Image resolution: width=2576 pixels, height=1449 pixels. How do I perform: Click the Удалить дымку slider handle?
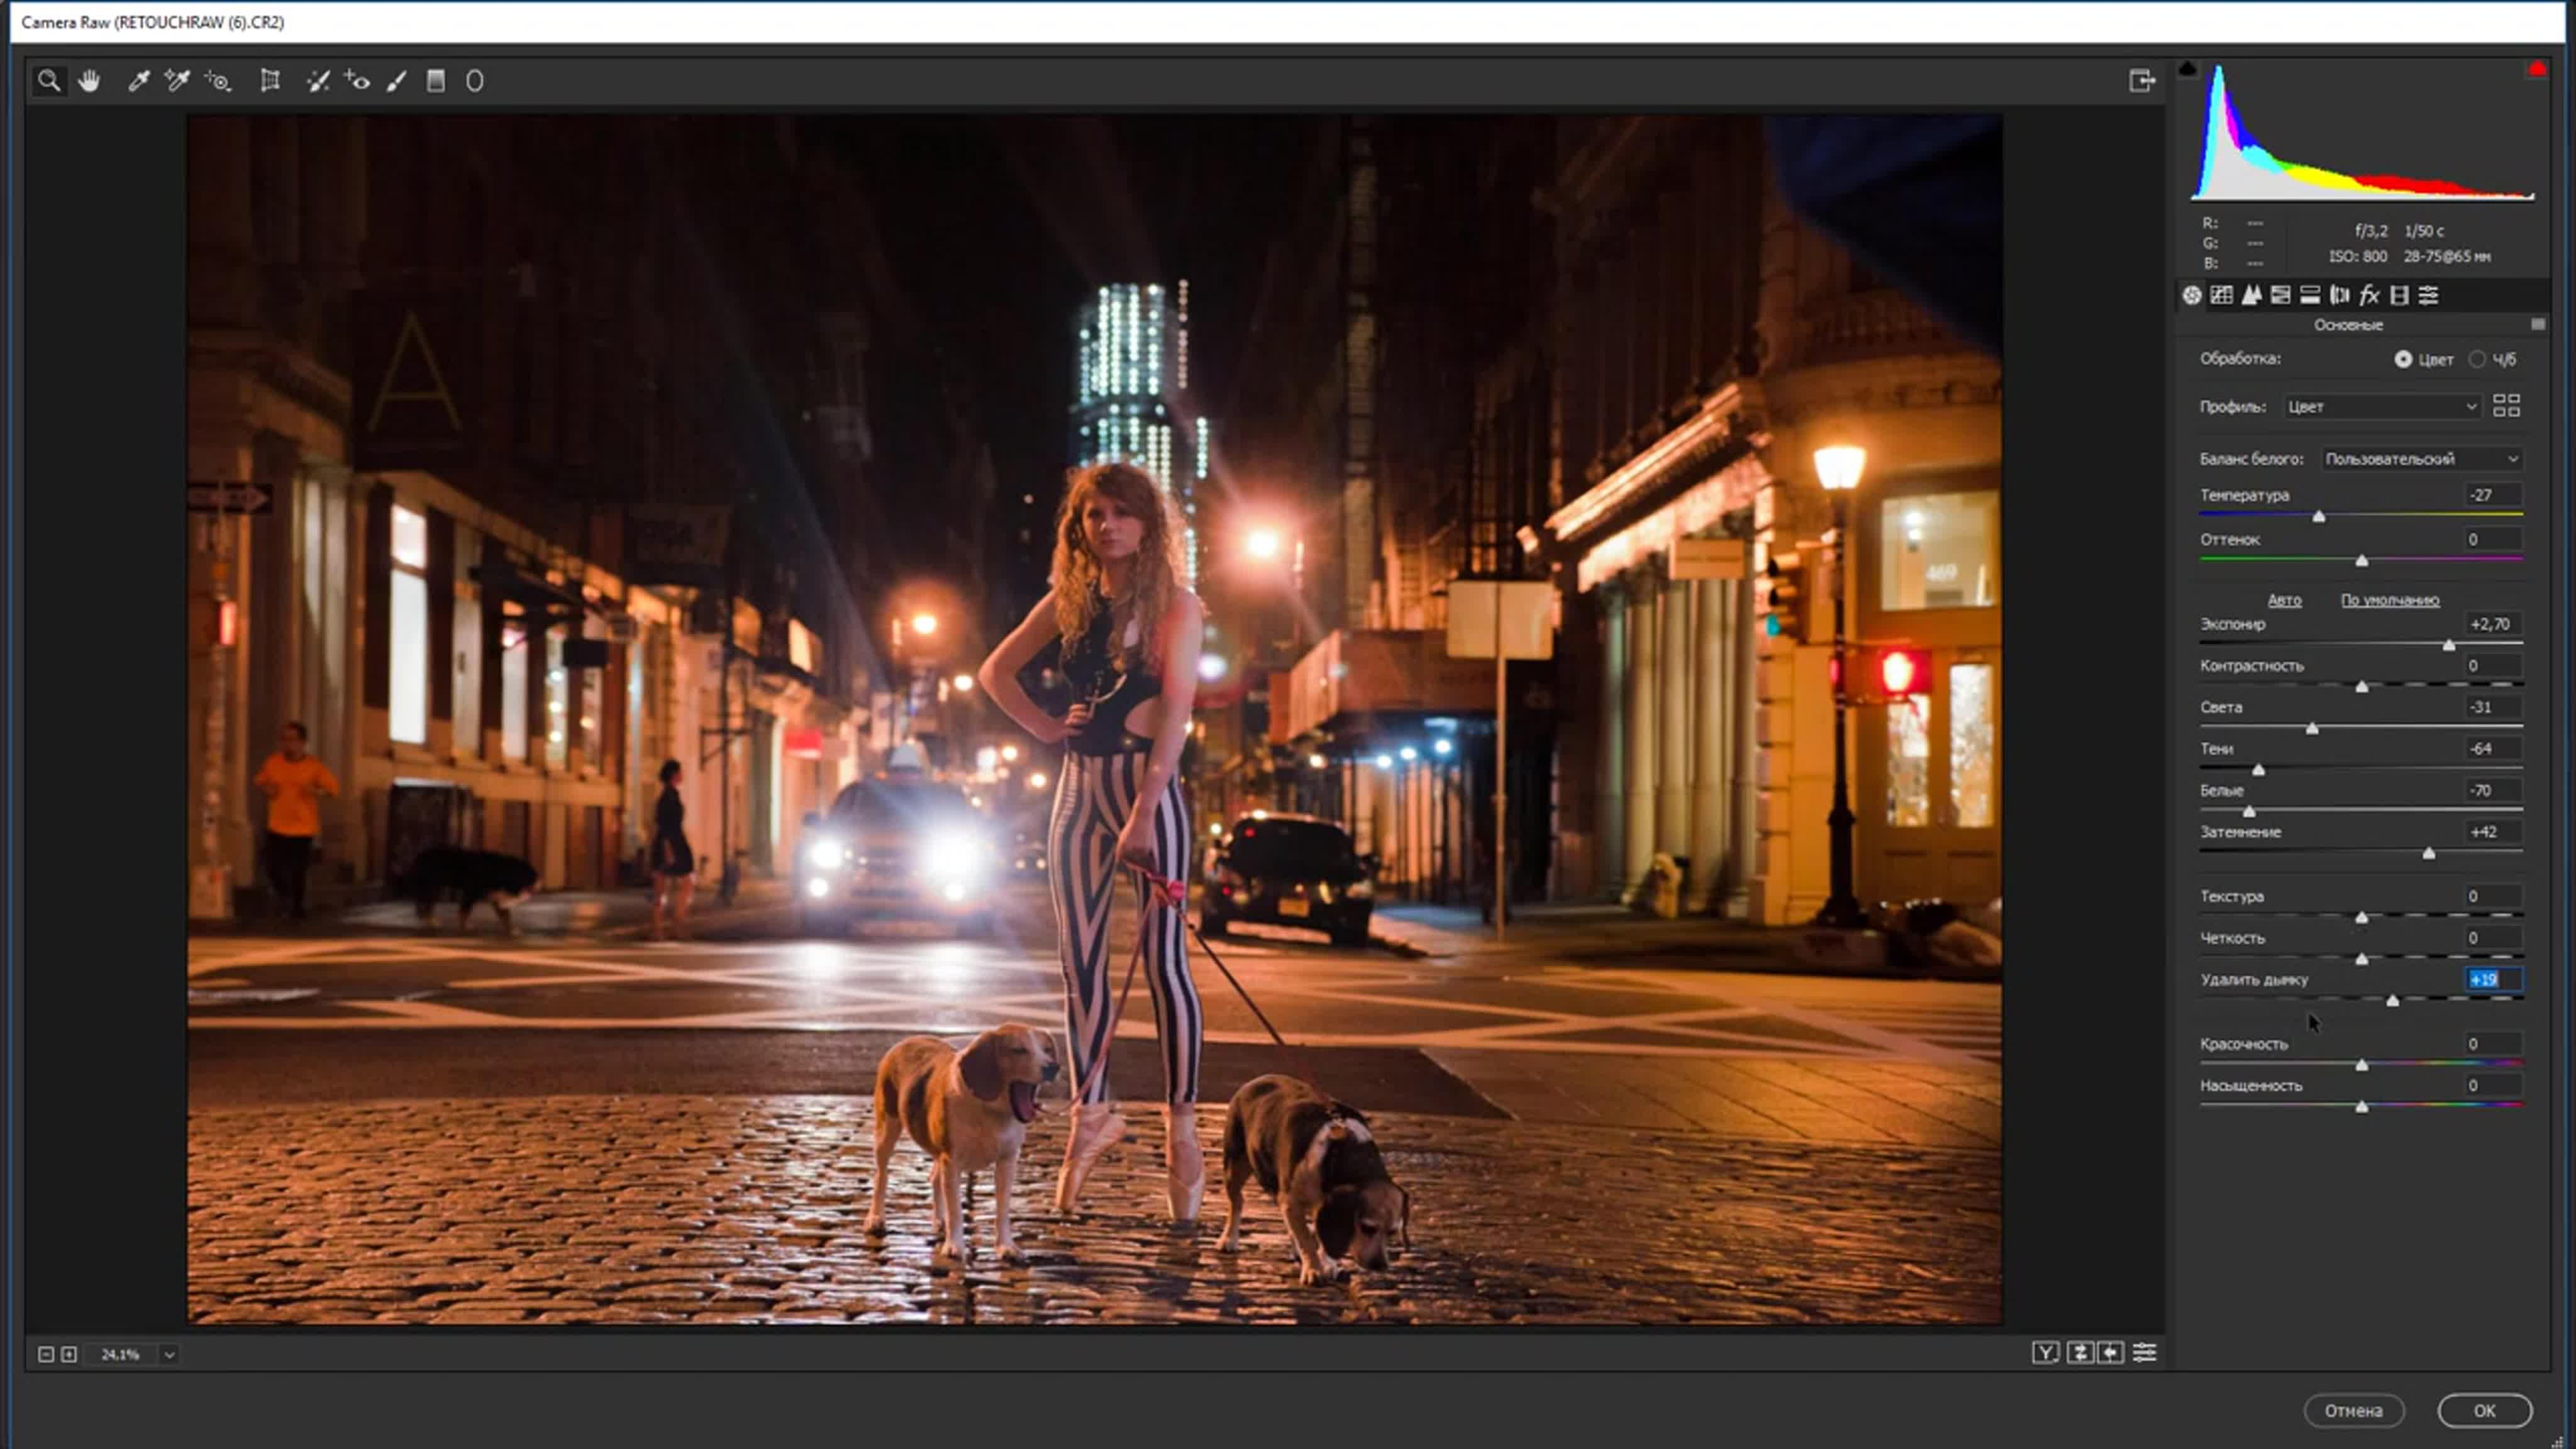pos(2393,1001)
